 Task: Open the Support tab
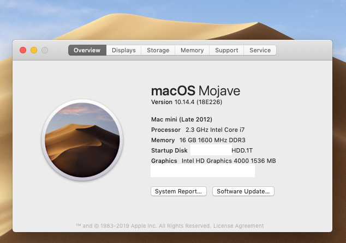(226, 50)
